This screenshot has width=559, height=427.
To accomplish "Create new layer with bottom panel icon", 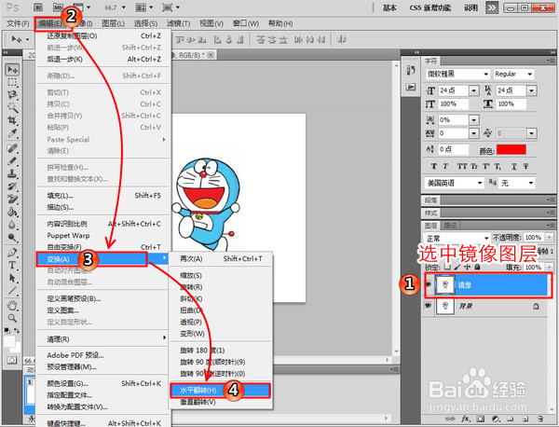I will 525,418.
